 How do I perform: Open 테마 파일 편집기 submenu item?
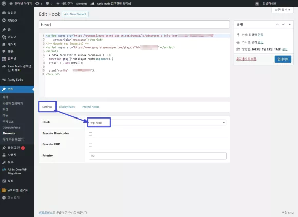(x=13, y=139)
